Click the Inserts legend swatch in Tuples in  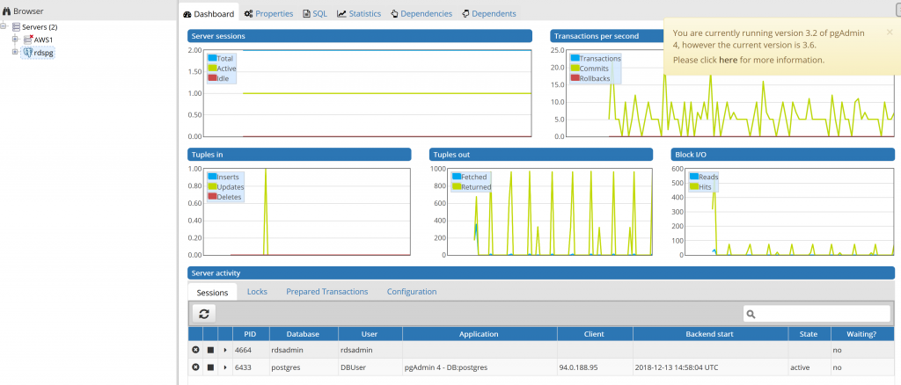tap(212, 177)
